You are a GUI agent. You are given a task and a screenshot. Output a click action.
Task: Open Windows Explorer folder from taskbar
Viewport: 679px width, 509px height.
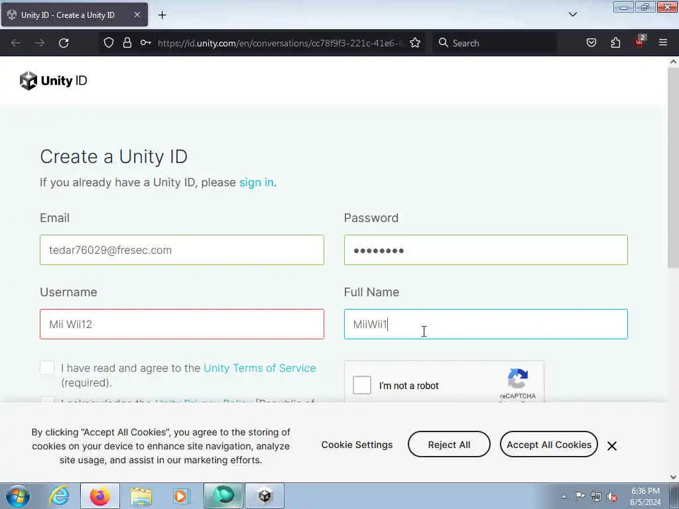tap(141, 496)
